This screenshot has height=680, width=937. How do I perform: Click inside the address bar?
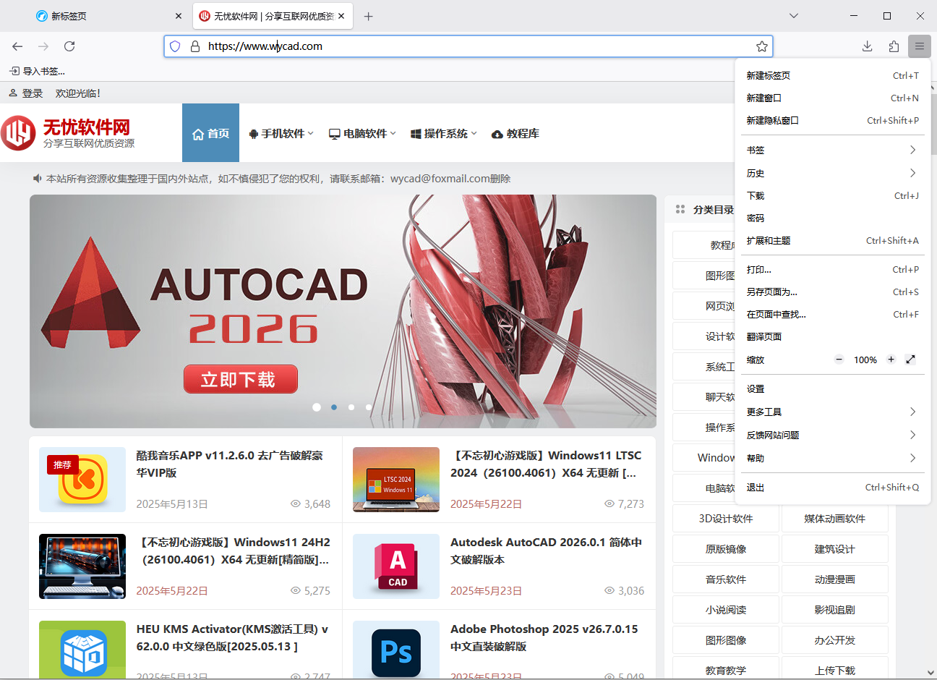point(434,46)
